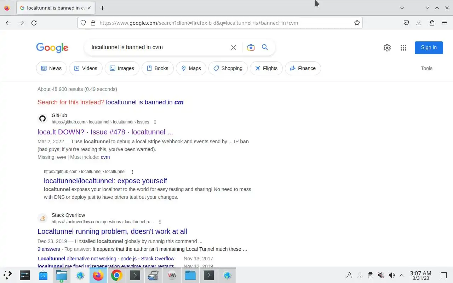Viewport: 453px width, 283px height.
Task: Filter results by Books
Action: tap(157, 68)
